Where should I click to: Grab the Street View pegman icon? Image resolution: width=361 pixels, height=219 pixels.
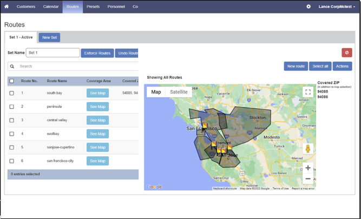[x=307, y=149]
